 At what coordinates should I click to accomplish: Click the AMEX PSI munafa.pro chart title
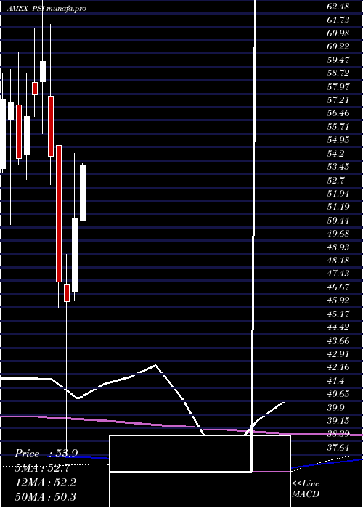tap(46, 9)
